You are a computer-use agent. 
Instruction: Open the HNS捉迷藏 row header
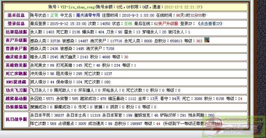pyautogui.click(x=16, y=82)
